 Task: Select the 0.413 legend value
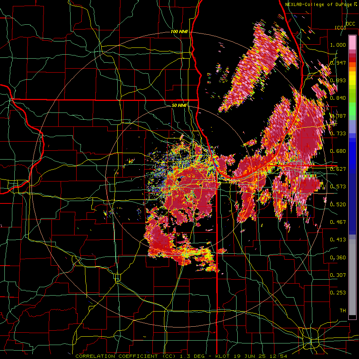coord(338,240)
